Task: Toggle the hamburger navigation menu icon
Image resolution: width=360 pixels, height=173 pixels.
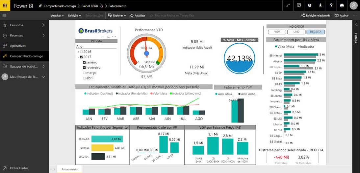Action: click(x=4, y=15)
